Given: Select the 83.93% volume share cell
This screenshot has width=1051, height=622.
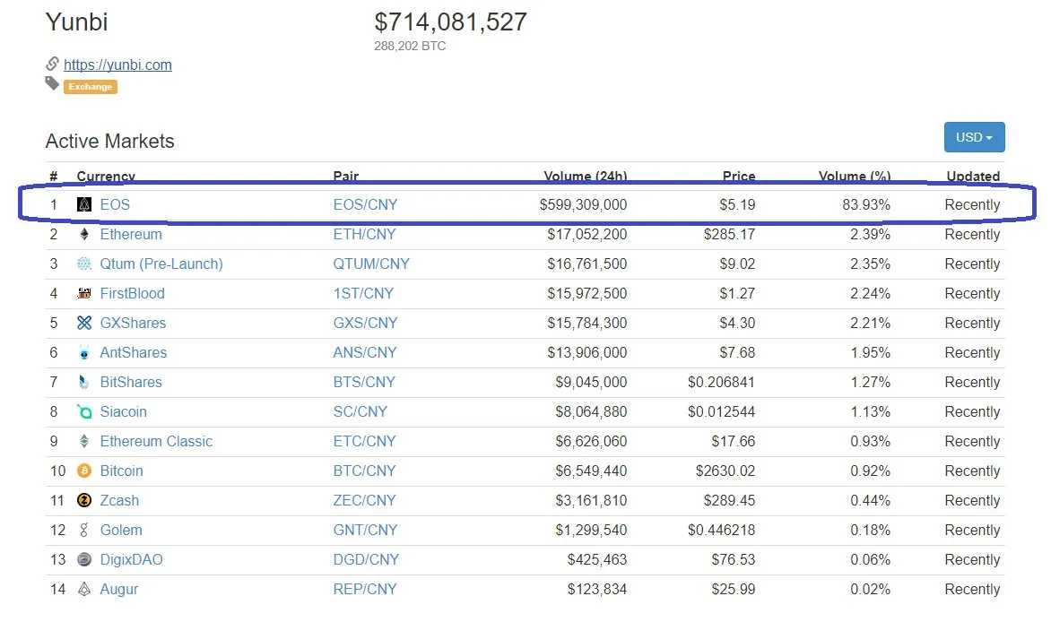Looking at the screenshot, I should (x=866, y=204).
